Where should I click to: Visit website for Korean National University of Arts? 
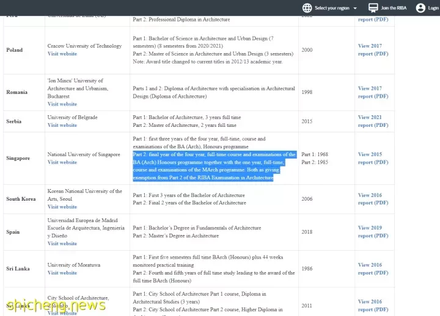pos(62,207)
